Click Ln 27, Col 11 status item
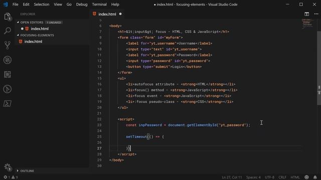Viewport: 321px width, 180px height. tap(232, 177)
